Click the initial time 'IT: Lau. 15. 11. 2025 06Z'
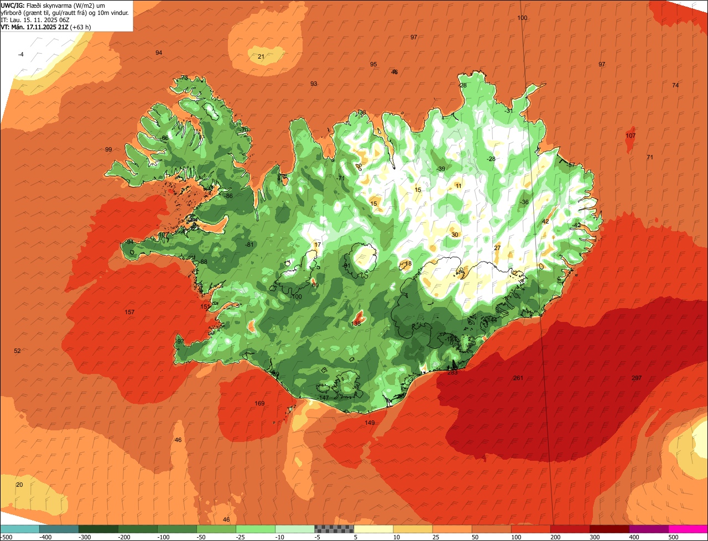708x541 pixels. pyautogui.click(x=35, y=20)
